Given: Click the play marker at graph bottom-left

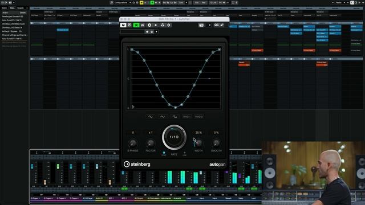Looking at the screenshot, I should click(133, 107).
